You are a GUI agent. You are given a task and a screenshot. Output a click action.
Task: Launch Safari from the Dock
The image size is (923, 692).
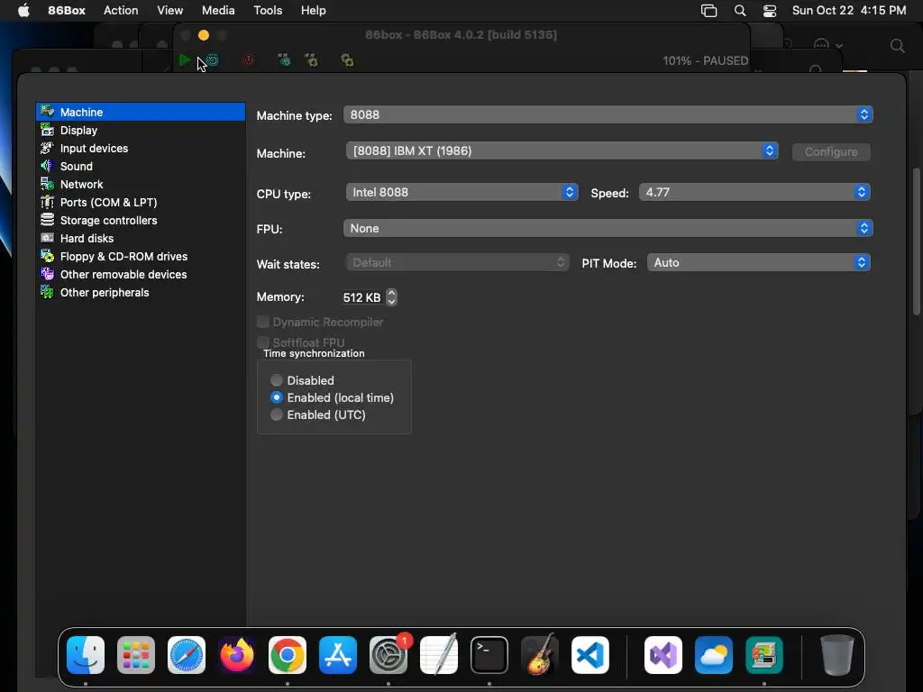[187, 655]
